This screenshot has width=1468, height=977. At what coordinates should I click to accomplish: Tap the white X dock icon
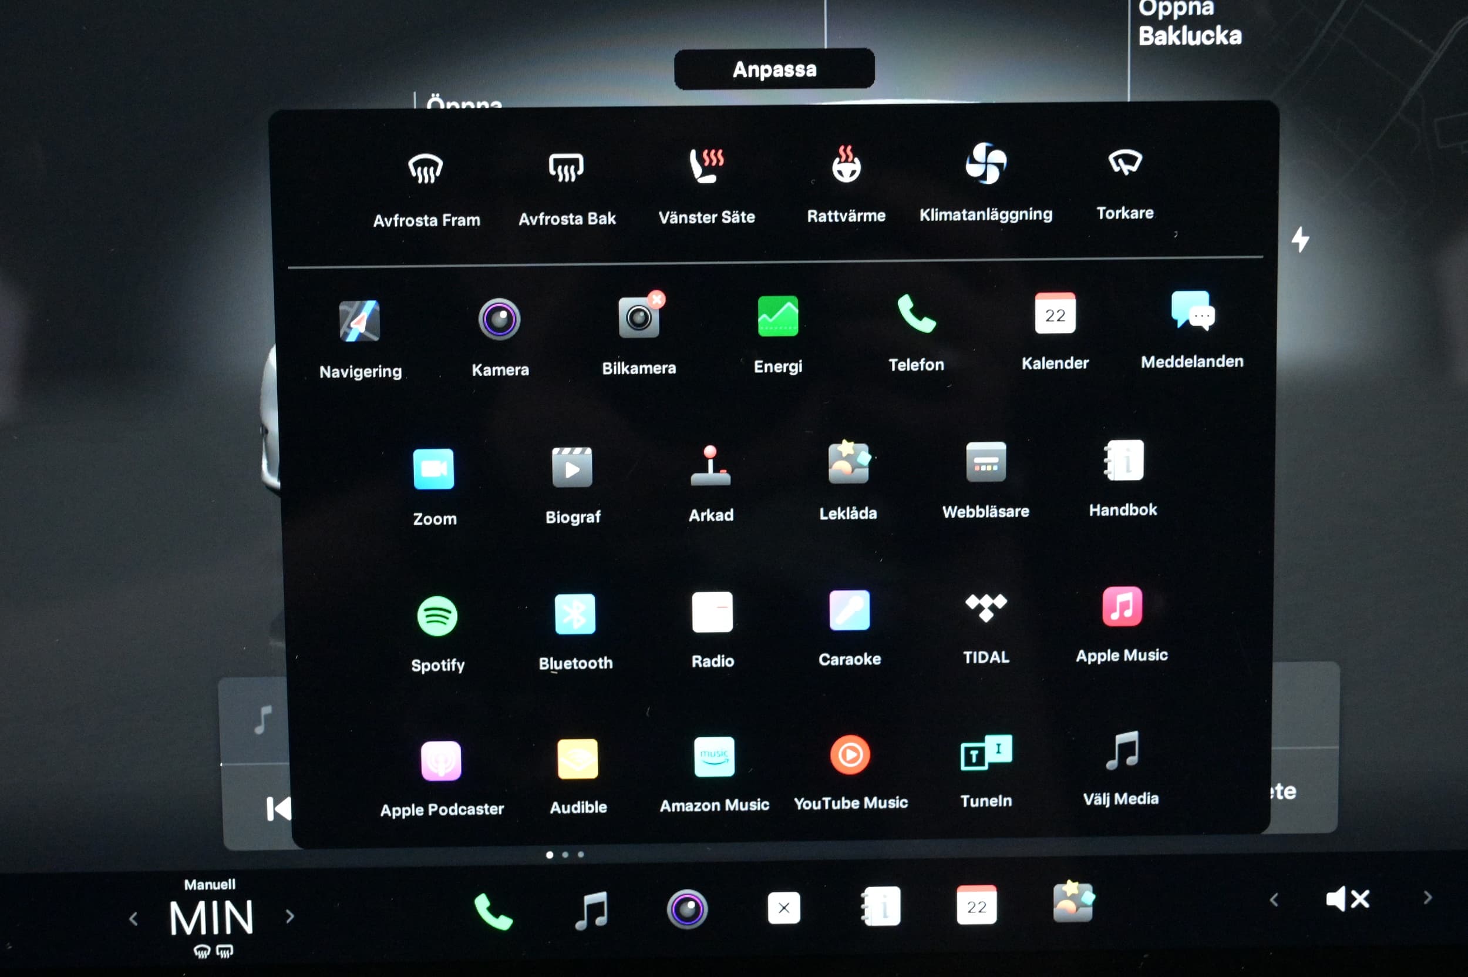(x=783, y=908)
